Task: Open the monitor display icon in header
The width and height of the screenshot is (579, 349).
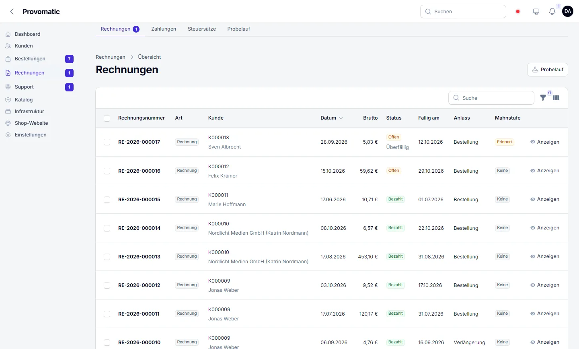Action: 536,12
